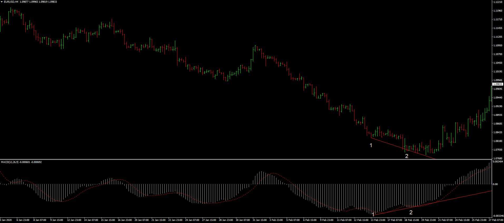Select label "1" on the price chart
Screen dimensions: 504x223
click(371, 145)
